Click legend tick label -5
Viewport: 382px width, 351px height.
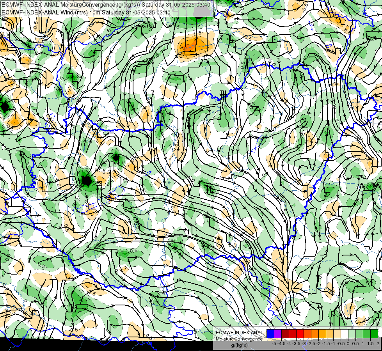[x=274, y=344]
